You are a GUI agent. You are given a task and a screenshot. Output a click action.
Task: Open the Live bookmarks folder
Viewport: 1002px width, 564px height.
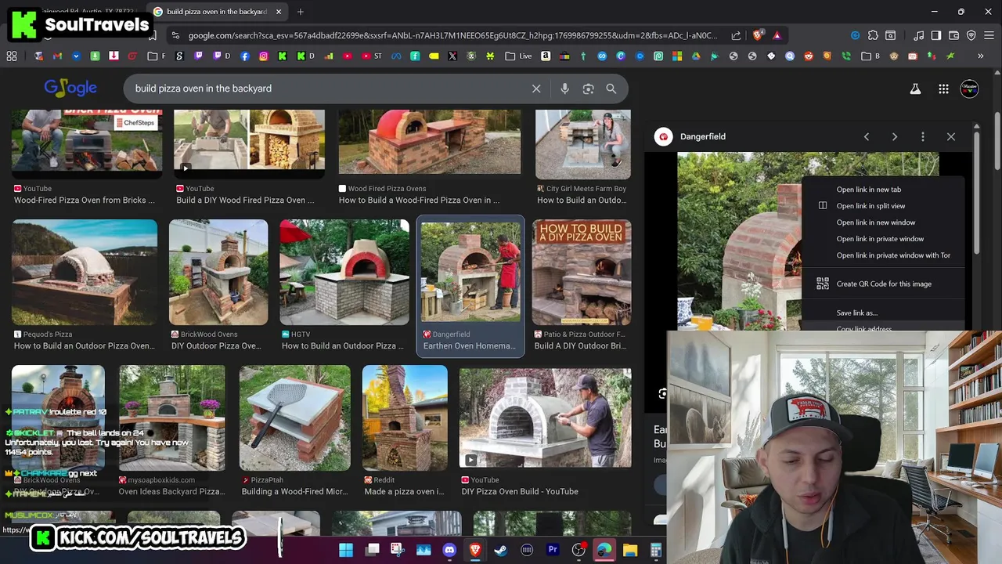pos(518,56)
